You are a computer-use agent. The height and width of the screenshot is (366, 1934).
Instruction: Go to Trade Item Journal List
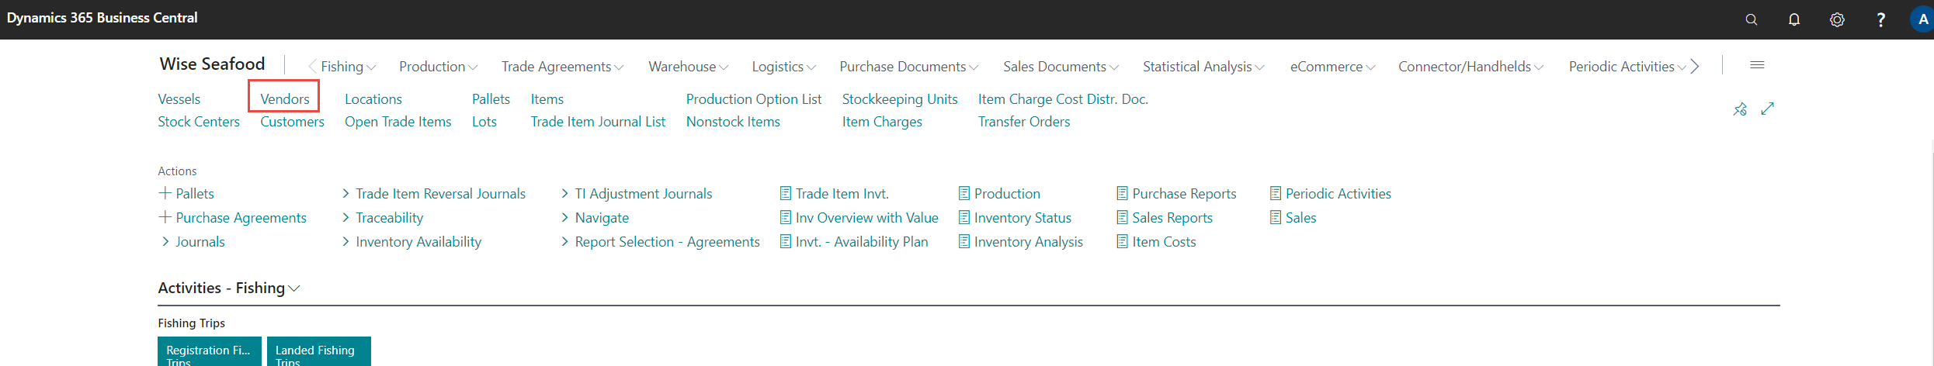(597, 122)
